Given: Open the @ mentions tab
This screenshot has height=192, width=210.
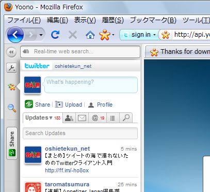Looking at the screenshot, I should coord(98,118).
